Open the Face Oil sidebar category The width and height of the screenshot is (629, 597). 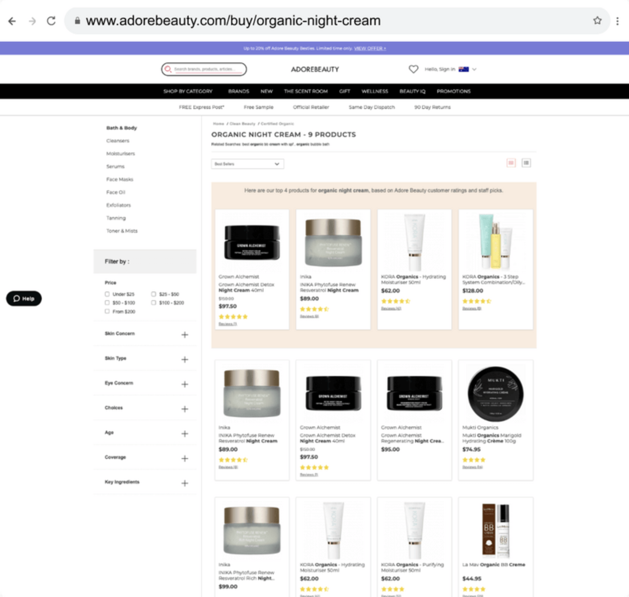click(116, 192)
